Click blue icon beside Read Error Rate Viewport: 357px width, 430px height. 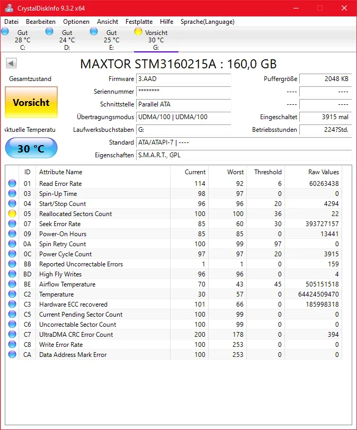12,184
